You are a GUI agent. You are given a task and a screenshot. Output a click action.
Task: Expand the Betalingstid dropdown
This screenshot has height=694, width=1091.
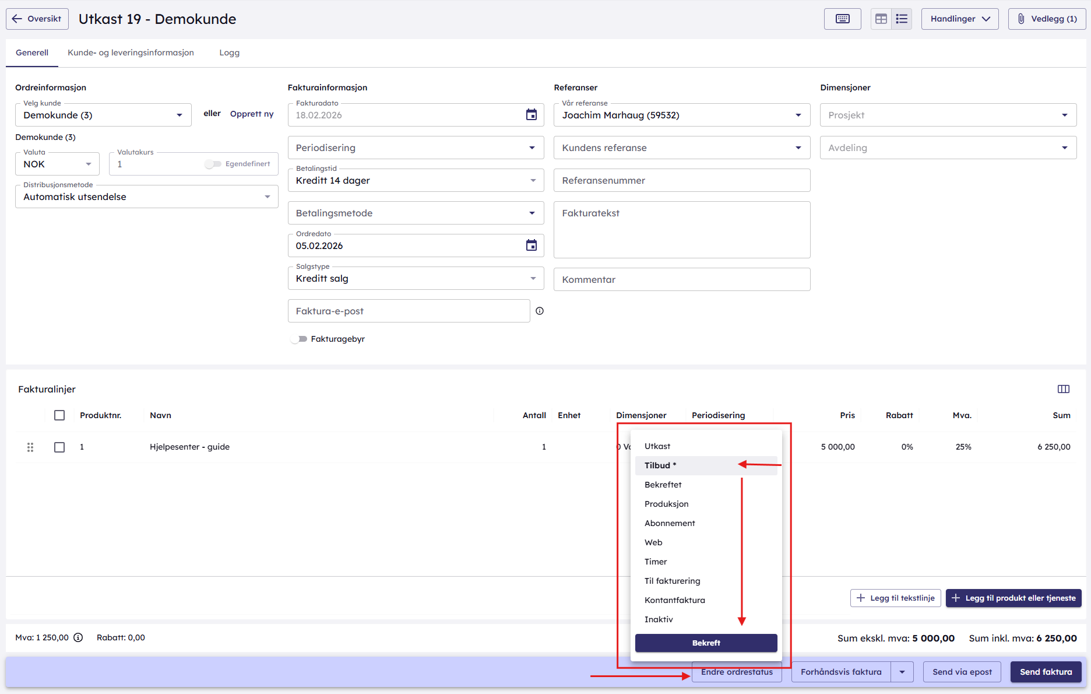point(416,180)
